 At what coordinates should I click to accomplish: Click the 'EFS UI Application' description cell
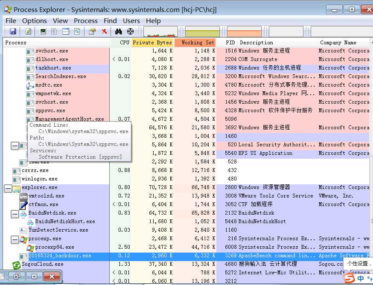265,154
